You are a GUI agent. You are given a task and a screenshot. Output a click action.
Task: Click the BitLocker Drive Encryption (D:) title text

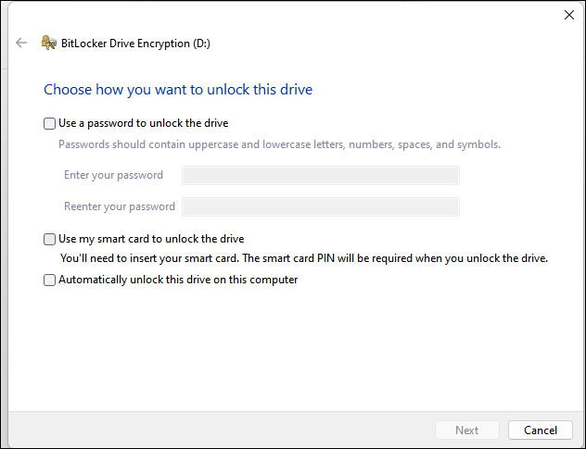tap(130, 43)
